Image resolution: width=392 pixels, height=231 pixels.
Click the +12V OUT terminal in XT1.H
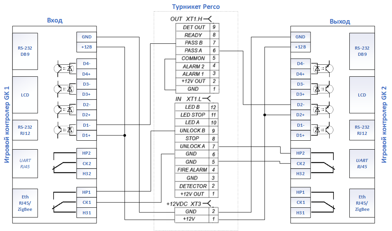click(x=197, y=81)
